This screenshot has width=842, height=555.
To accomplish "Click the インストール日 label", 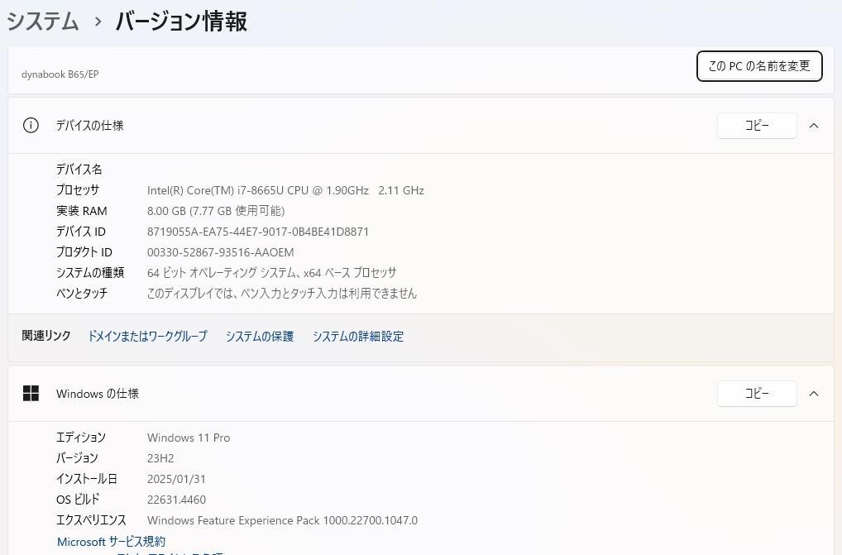I will click(87, 478).
